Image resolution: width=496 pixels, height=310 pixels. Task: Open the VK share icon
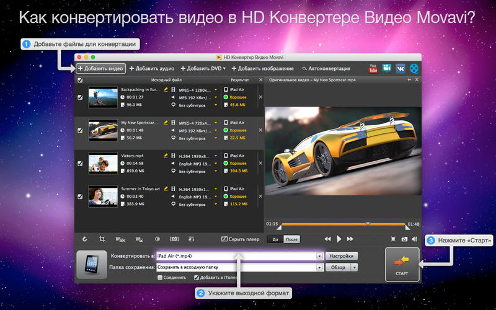[401, 68]
